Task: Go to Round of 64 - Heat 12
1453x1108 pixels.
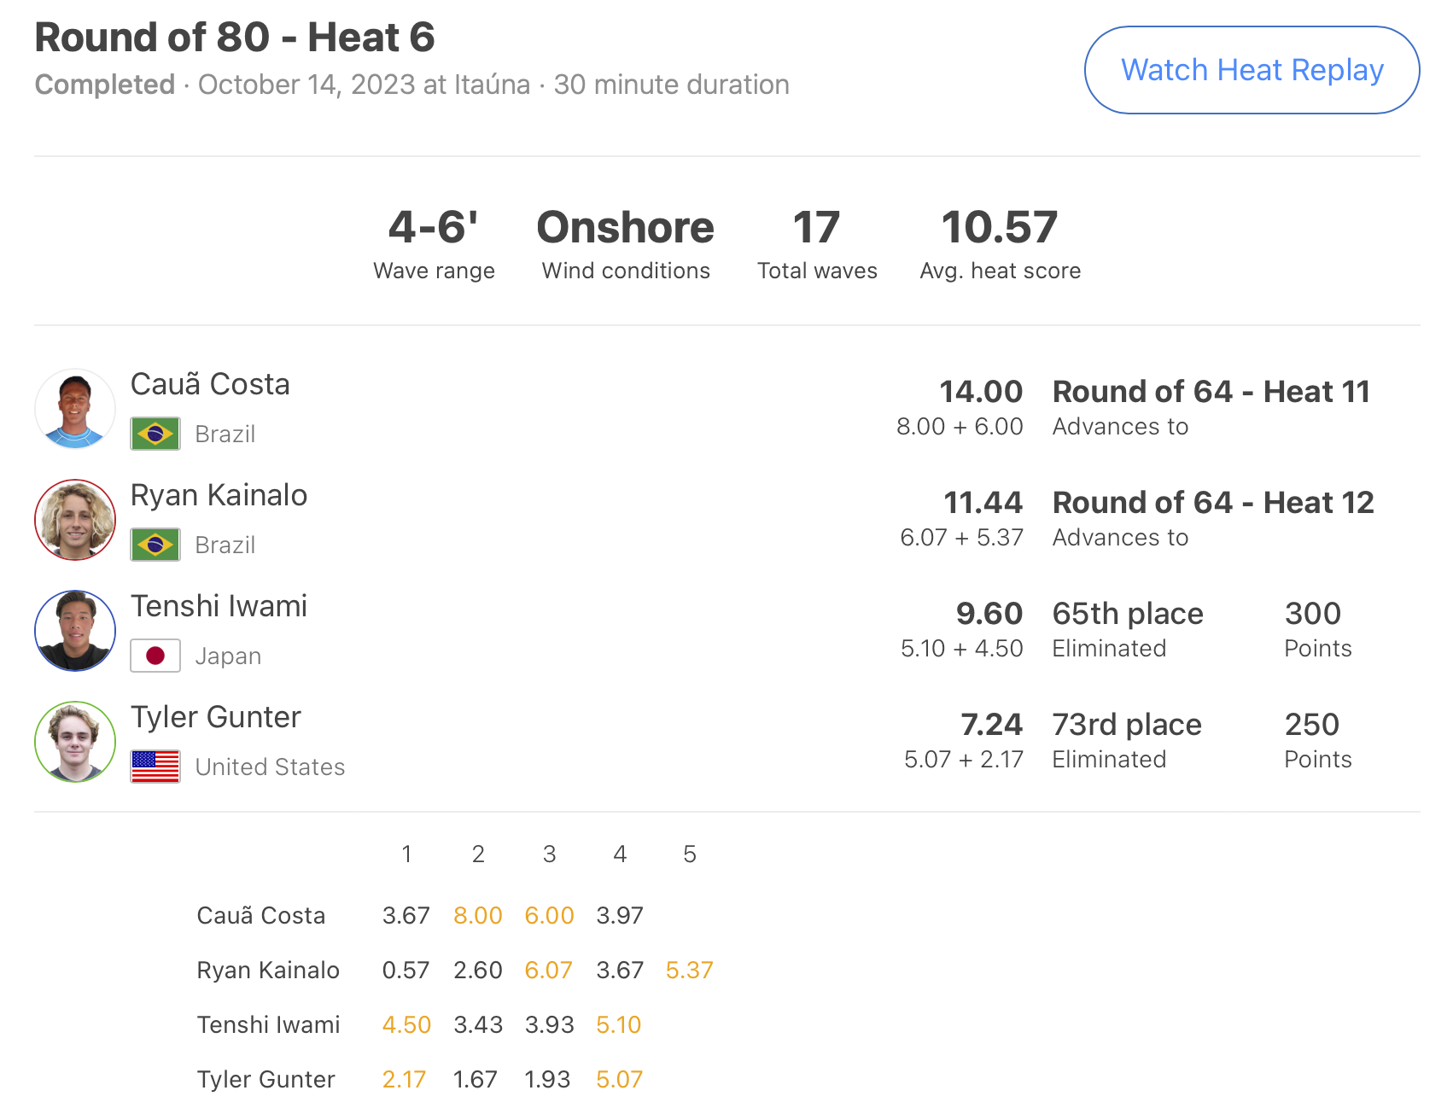Action: click(x=1213, y=503)
